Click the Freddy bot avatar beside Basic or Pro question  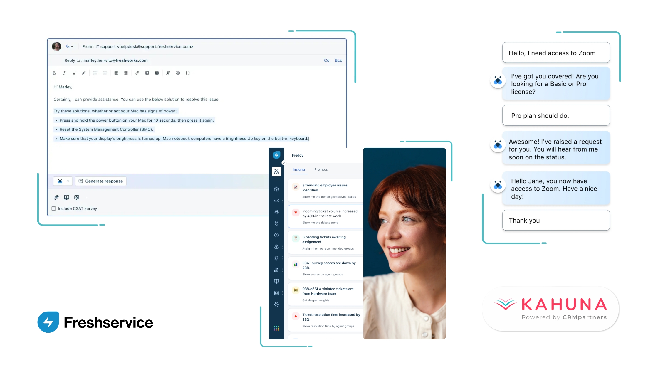(x=498, y=80)
